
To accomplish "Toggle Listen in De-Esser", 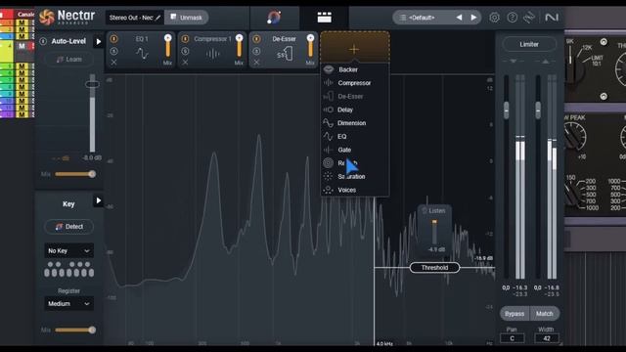I will tap(433, 210).
